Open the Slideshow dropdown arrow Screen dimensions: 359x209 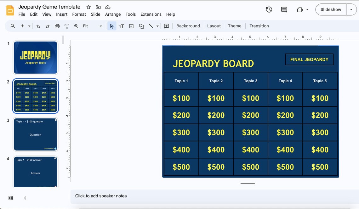pos(351,9)
